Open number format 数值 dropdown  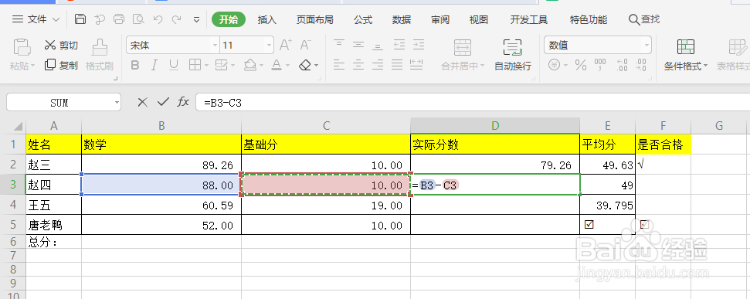tap(646, 46)
